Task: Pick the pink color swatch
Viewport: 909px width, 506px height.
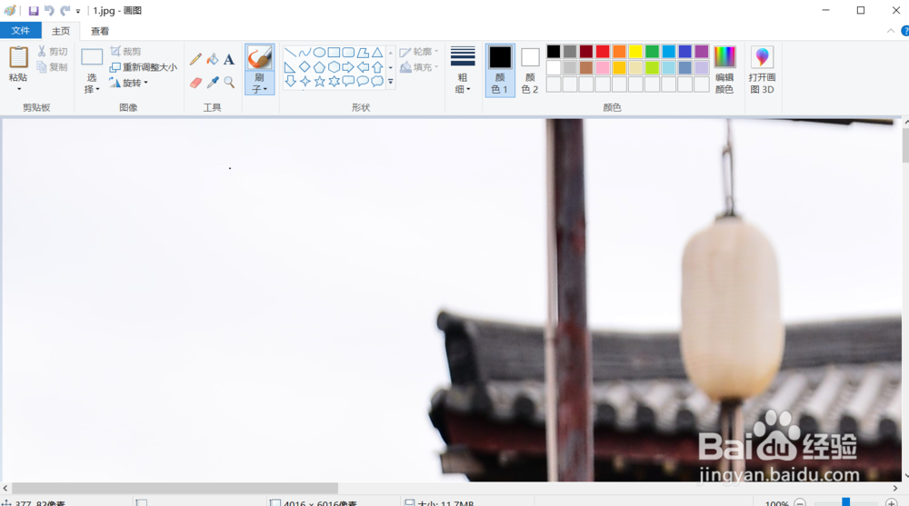Action: pyautogui.click(x=603, y=67)
